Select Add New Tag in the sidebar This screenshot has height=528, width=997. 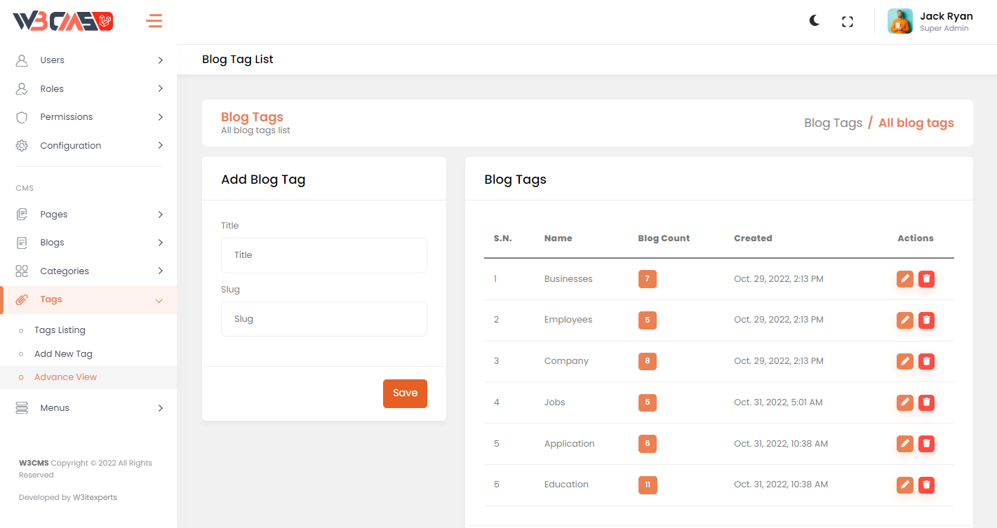point(63,354)
